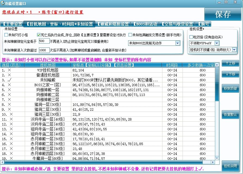Toggle X mark for 猪洞二层[30级]
This screenshot has height=174, width=243.
9,109
